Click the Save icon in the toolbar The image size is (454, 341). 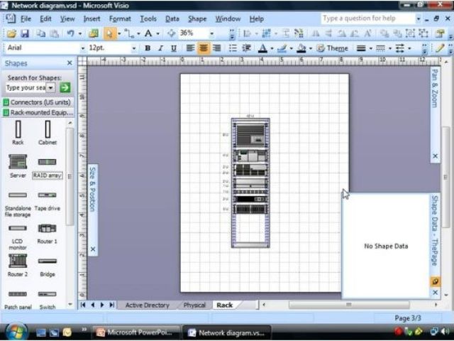point(25,33)
